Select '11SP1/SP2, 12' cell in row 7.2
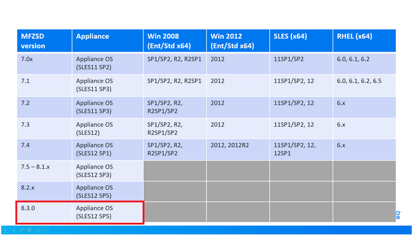The width and height of the screenshot is (413, 235). click(x=301, y=107)
